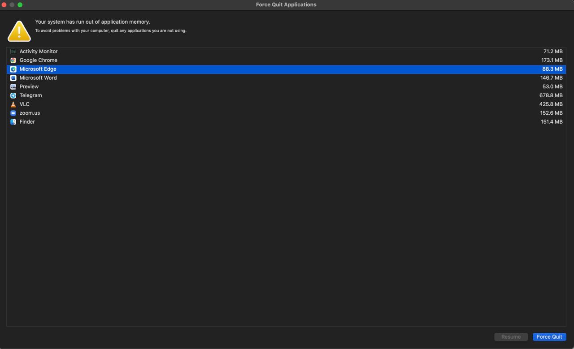The height and width of the screenshot is (349, 574).
Task: Click the Force Quit button
Action: [x=549, y=337]
